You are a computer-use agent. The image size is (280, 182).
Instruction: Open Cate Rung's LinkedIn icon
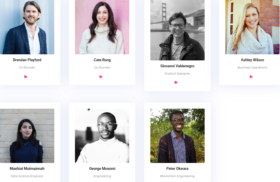point(101,77)
